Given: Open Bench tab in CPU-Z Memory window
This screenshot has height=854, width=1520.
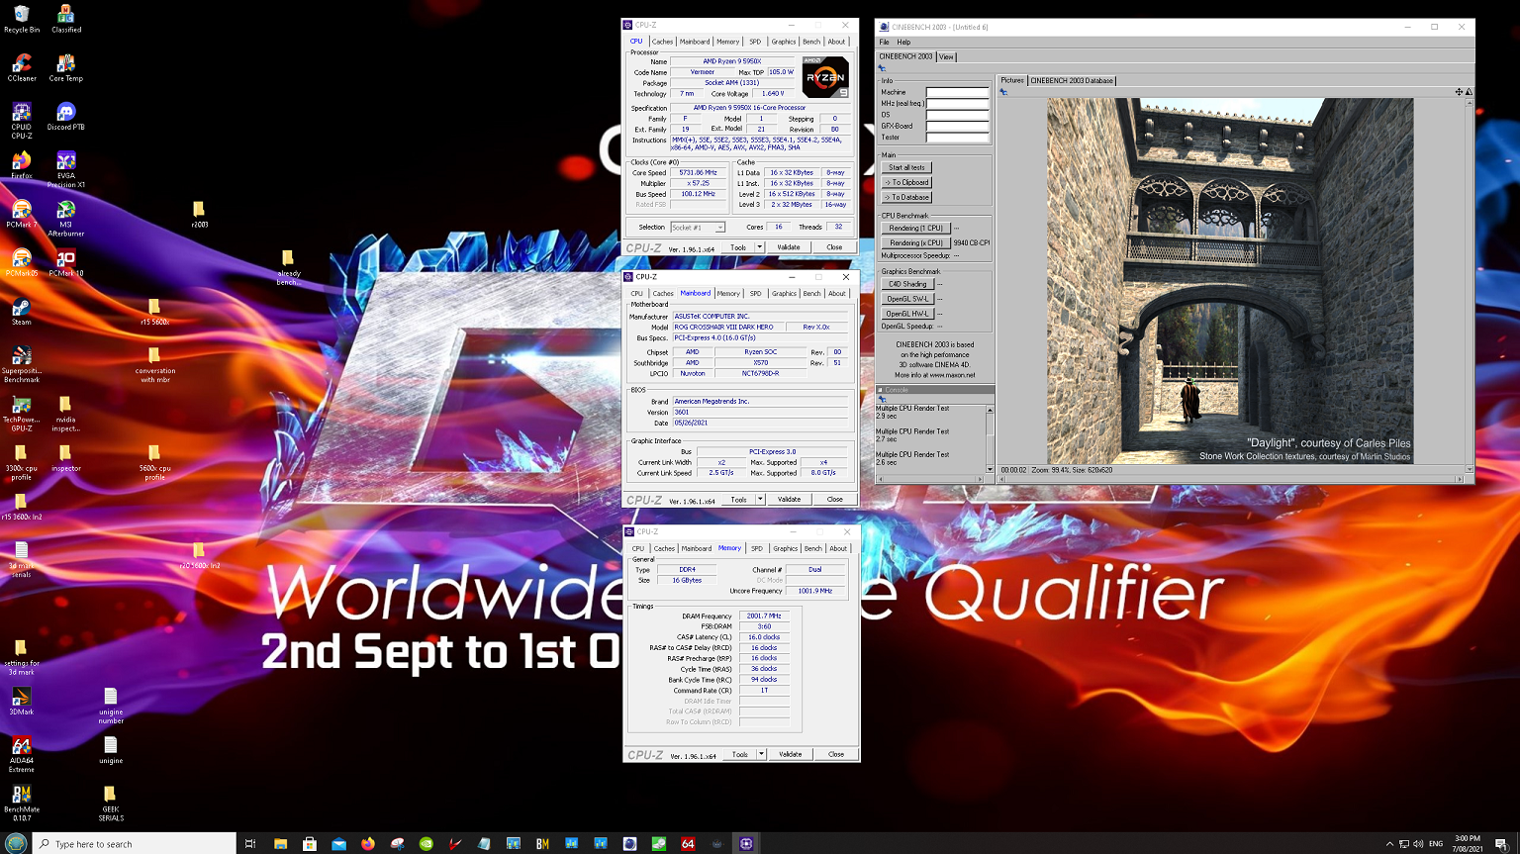Looking at the screenshot, I should [813, 548].
